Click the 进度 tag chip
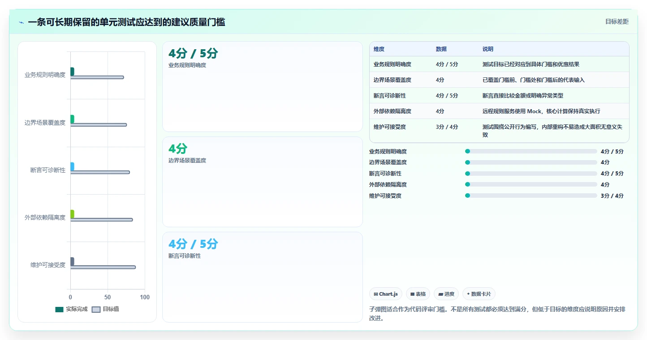 [446, 294]
